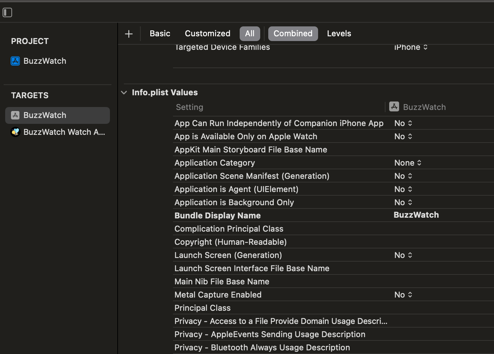Select the BuzzWatch Watch App target row
This screenshot has width=494, height=354.
click(x=58, y=132)
